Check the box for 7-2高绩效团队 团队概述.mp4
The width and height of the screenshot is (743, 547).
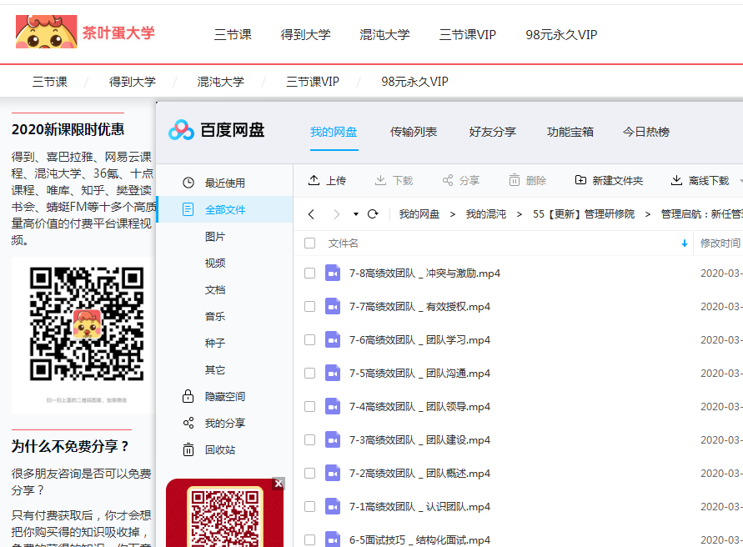(x=310, y=473)
